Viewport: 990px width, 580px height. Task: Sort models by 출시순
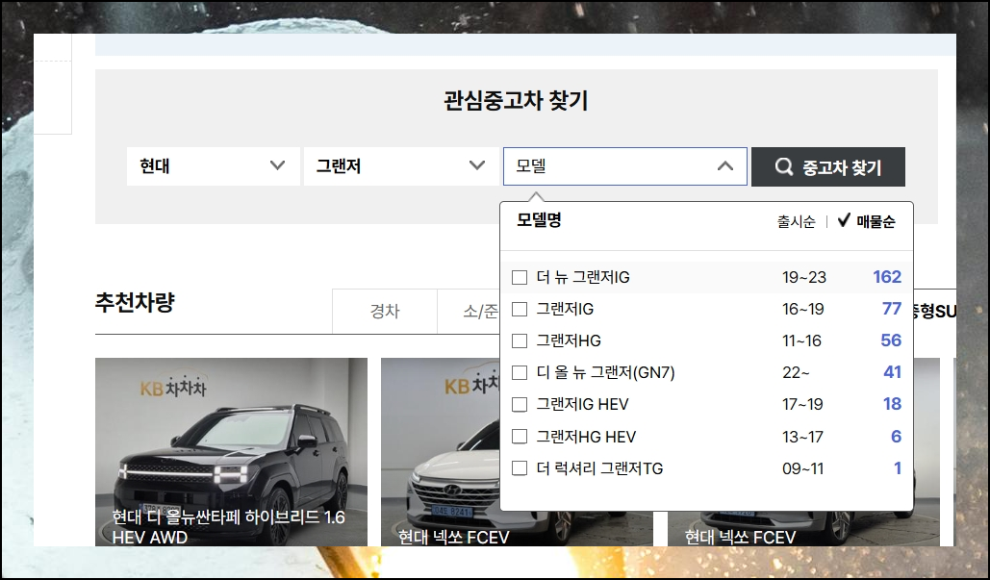click(797, 221)
